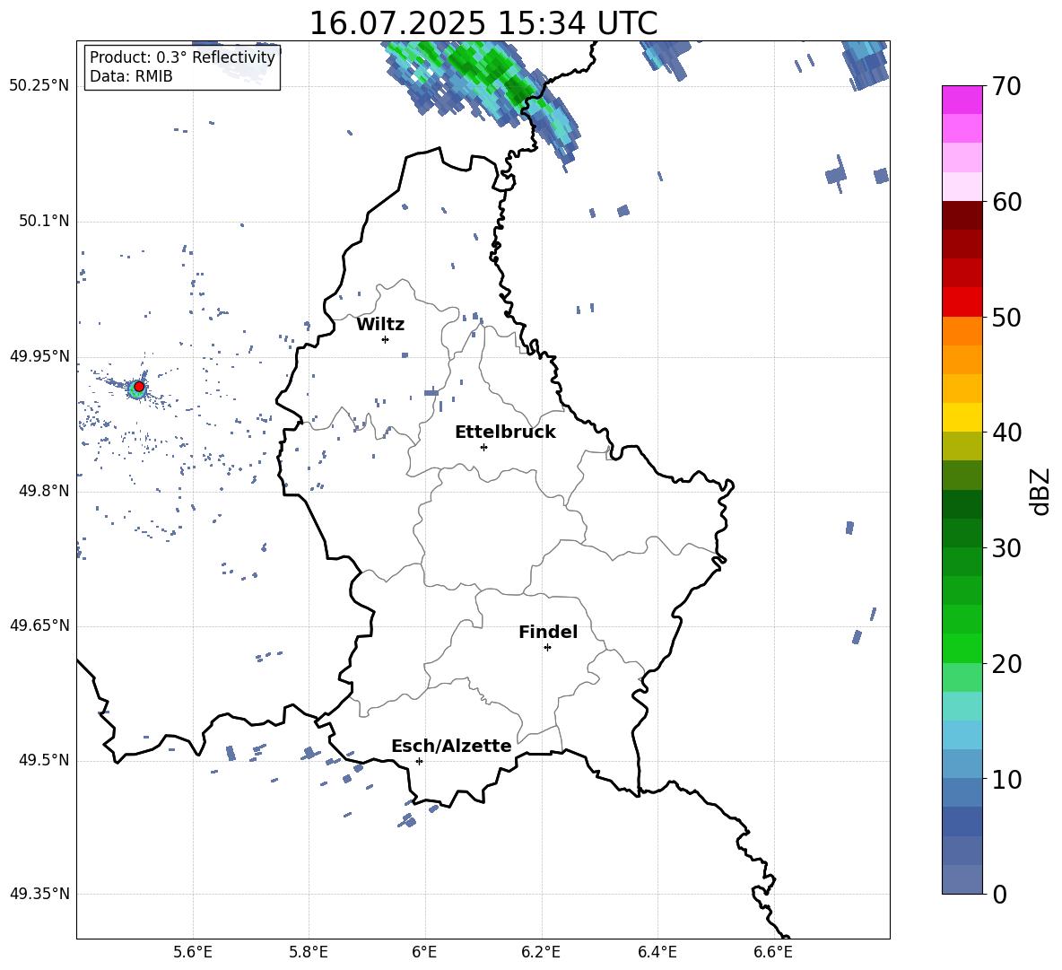
Task: Click the Findel station label
Action: (x=548, y=632)
